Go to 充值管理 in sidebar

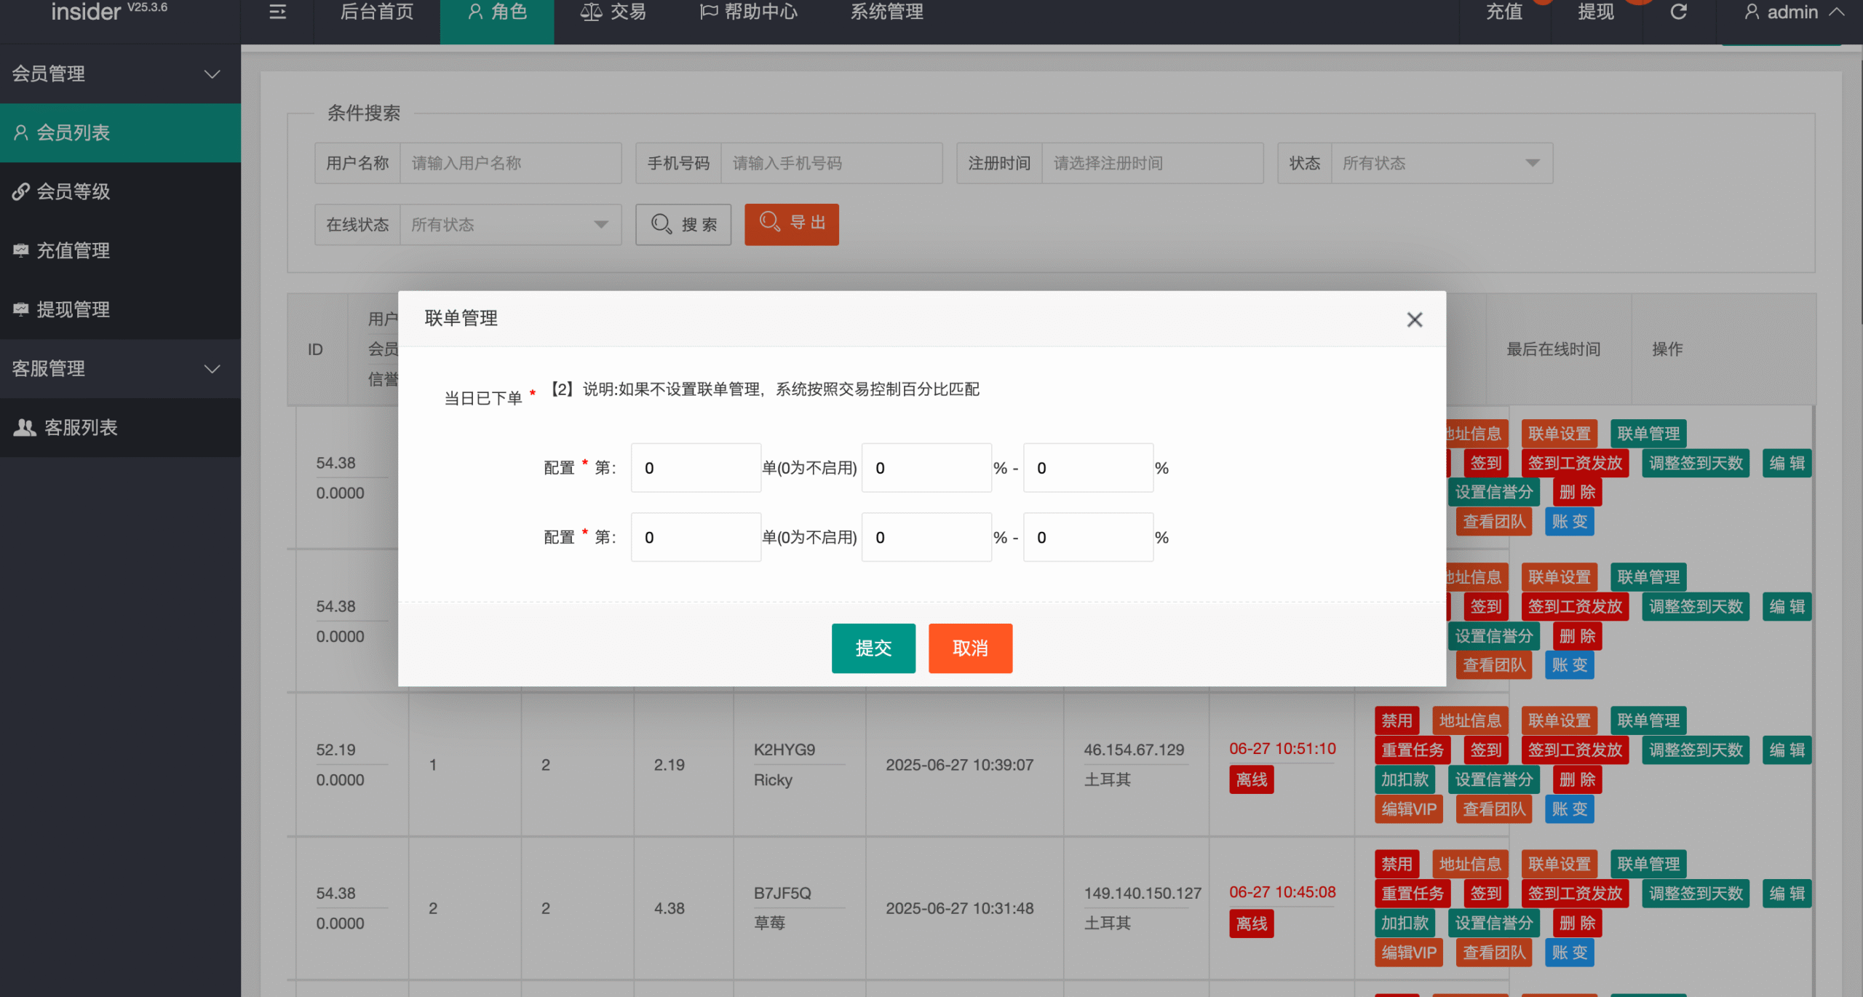120,250
